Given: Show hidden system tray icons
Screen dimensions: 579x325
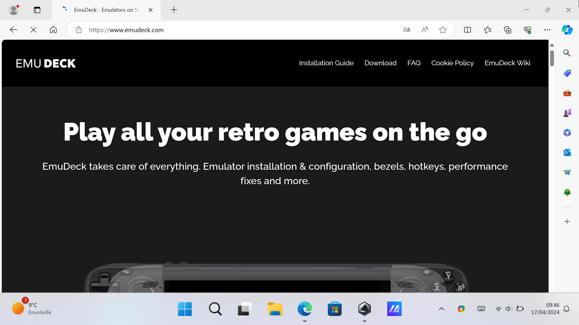Looking at the screenshot, I should coord(441,309).
